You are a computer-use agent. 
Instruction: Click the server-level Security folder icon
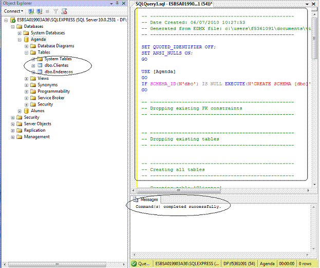(20, 117)
